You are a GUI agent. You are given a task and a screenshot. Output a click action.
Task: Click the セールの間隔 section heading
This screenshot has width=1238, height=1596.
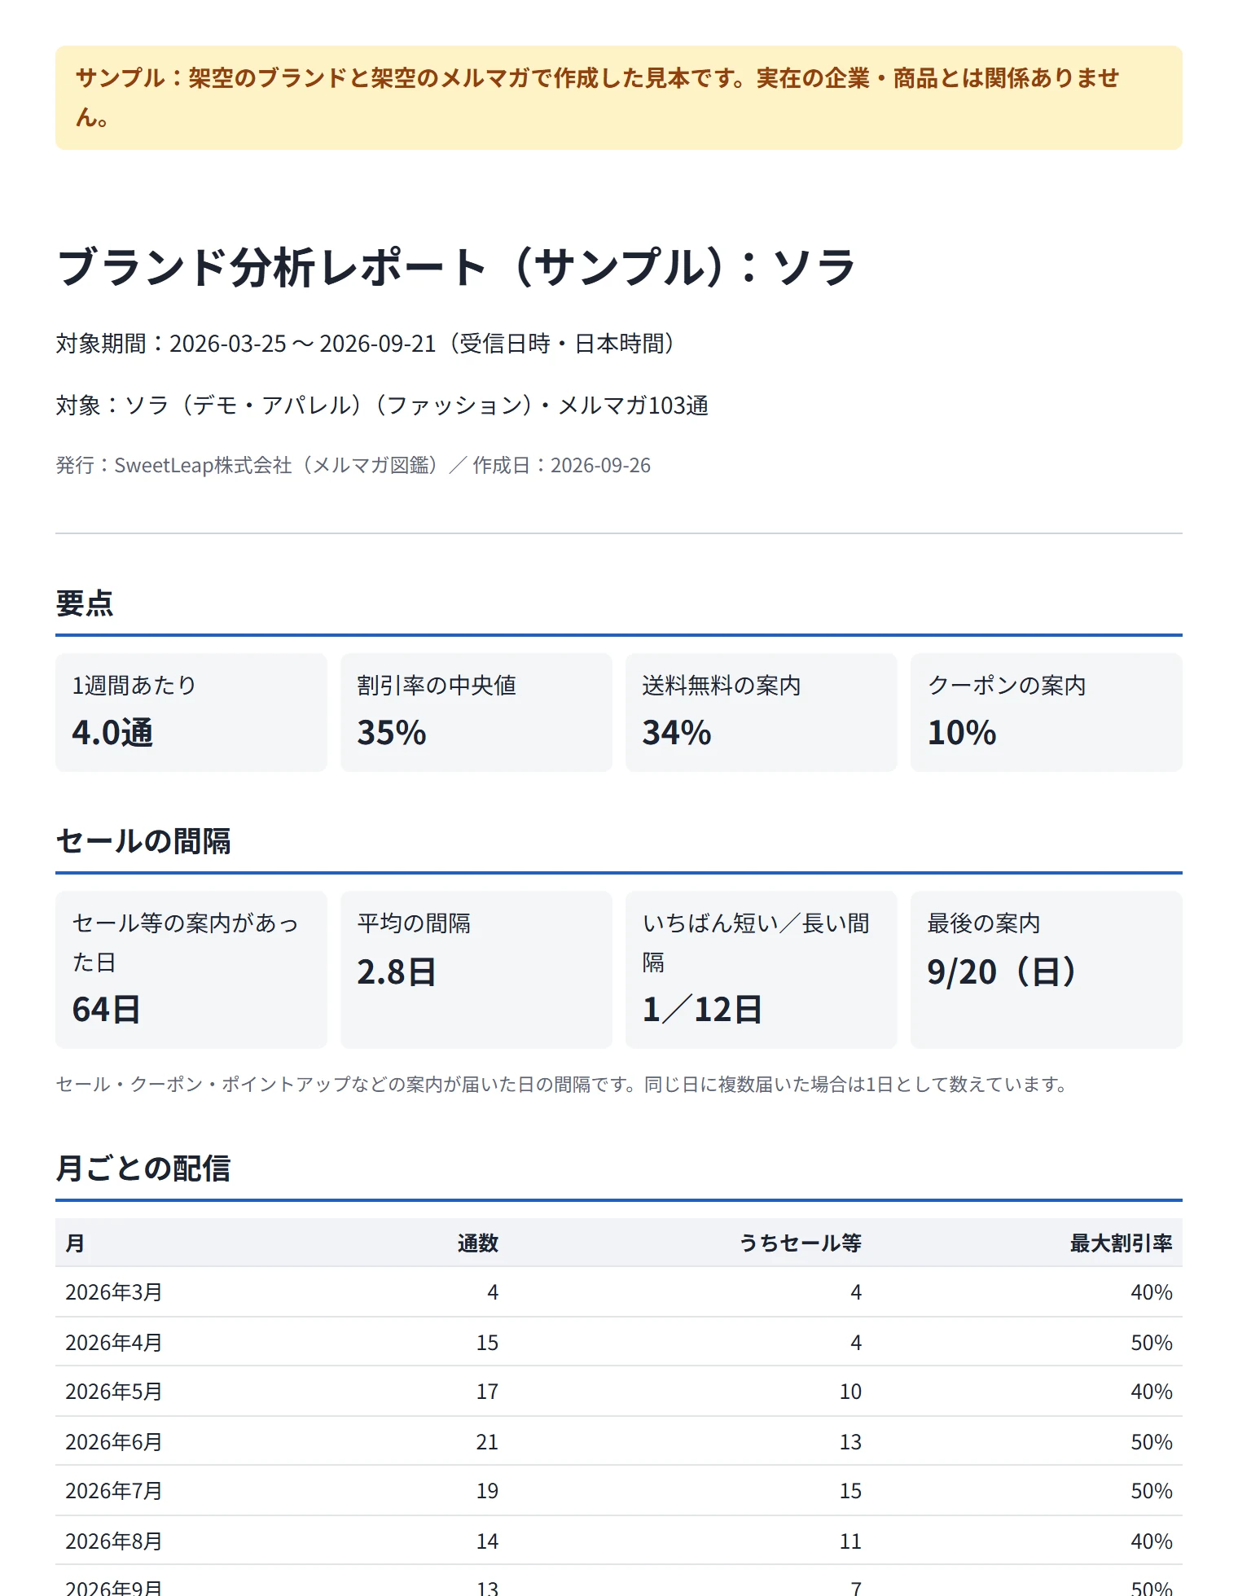143,841
